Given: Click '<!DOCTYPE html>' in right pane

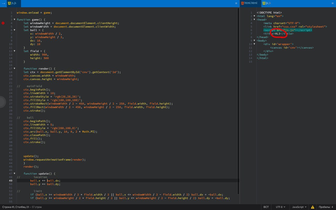Looking at the screenshot, I should (x=269, y=13).
